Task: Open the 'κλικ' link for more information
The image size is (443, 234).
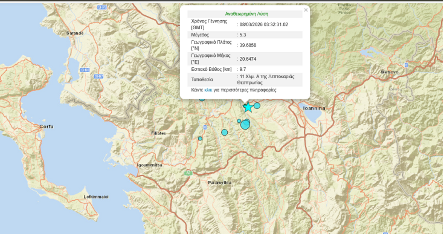Action: tap(208, 90)
